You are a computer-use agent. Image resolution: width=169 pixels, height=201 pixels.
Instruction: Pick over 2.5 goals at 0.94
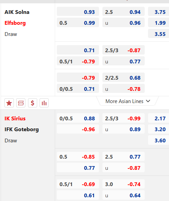point(123,12)
